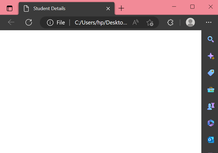Open the user profile menu
Image resolution: width=218 pixels, height=153 pixels.
(190, 22)
